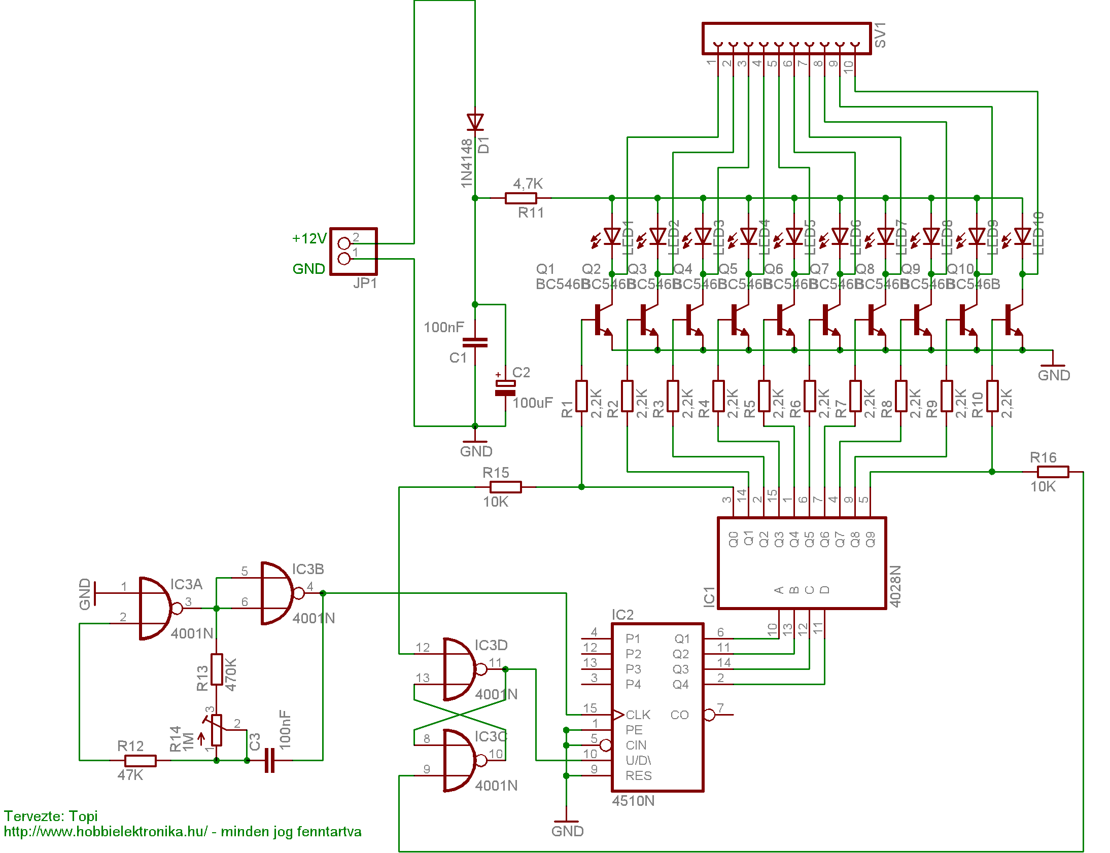Screen dimensions: 1110x853
Task: Click the R16 10K resistor
Action: (x=1053, y=472)
